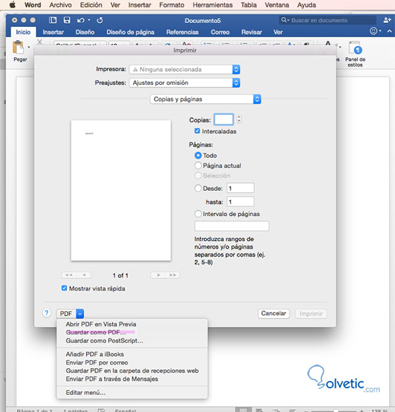Click the Imprimir button

click(x=311, y=313)
